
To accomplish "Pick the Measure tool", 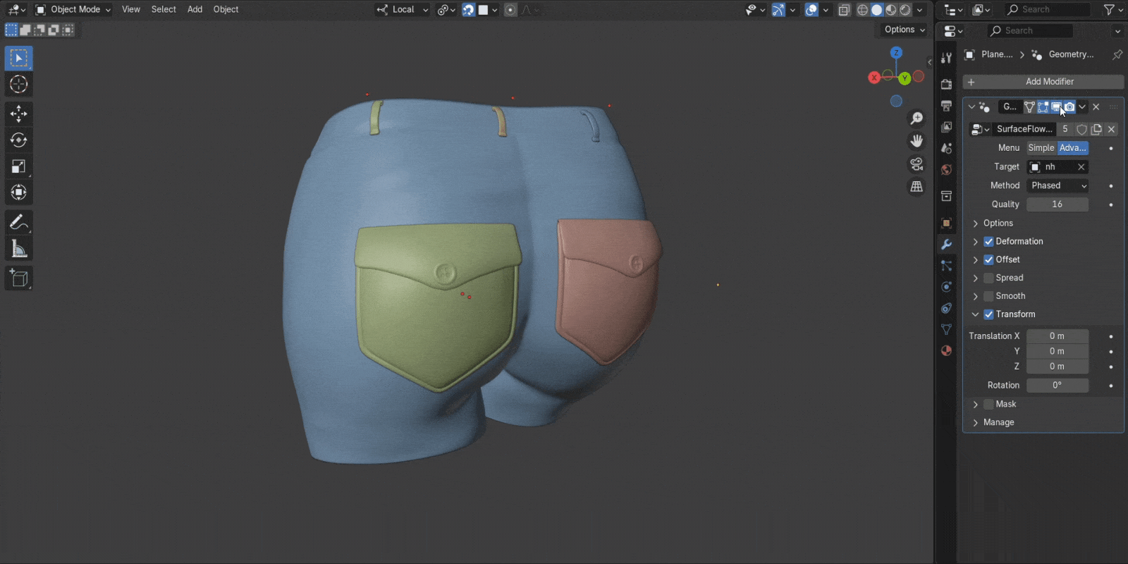I will tap(19, 249).
